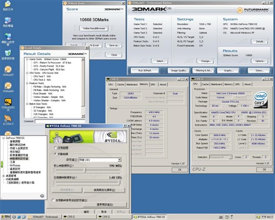Enable apply these settings at startup checkbox
Image resolution: width=275 pixels, height=220 pixels.
pos(53,200)
